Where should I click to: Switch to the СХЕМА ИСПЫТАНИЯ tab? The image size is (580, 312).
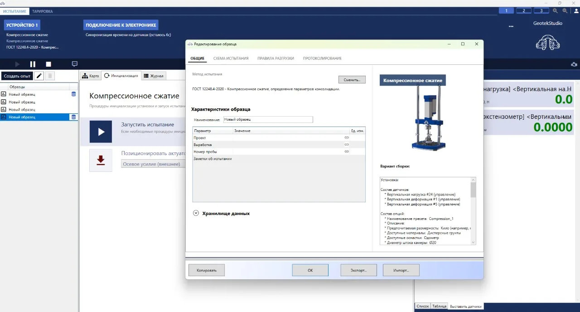click(231, 58)
